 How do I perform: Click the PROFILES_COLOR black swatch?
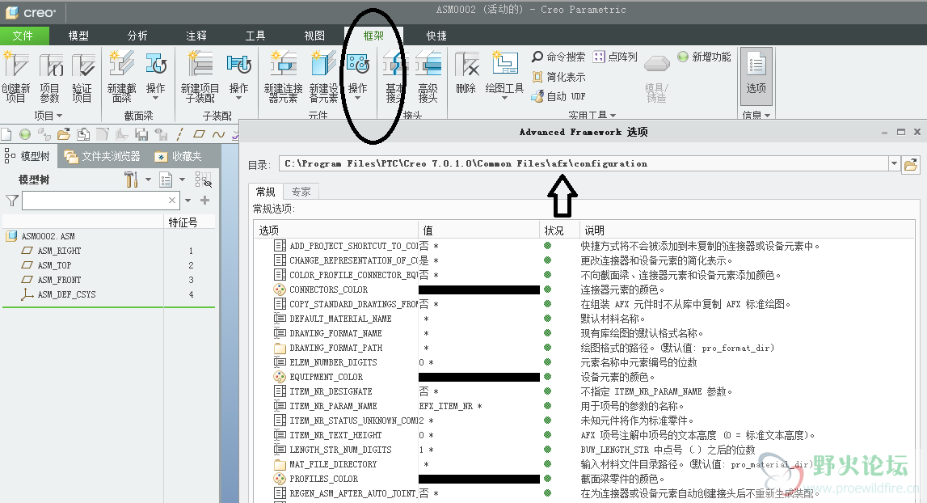click(479, 479)
